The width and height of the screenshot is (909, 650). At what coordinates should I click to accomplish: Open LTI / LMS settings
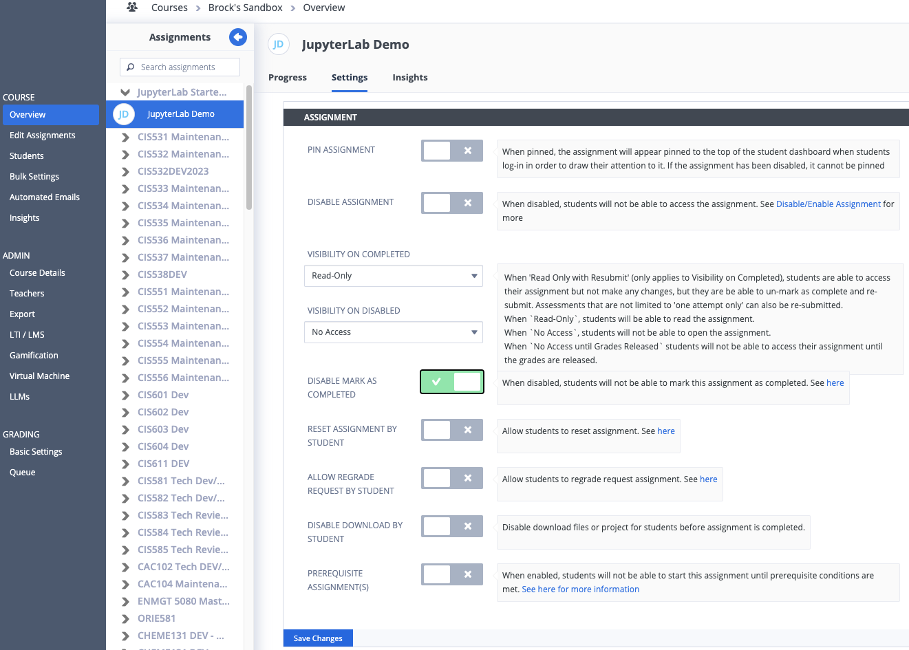coord(27,335)
